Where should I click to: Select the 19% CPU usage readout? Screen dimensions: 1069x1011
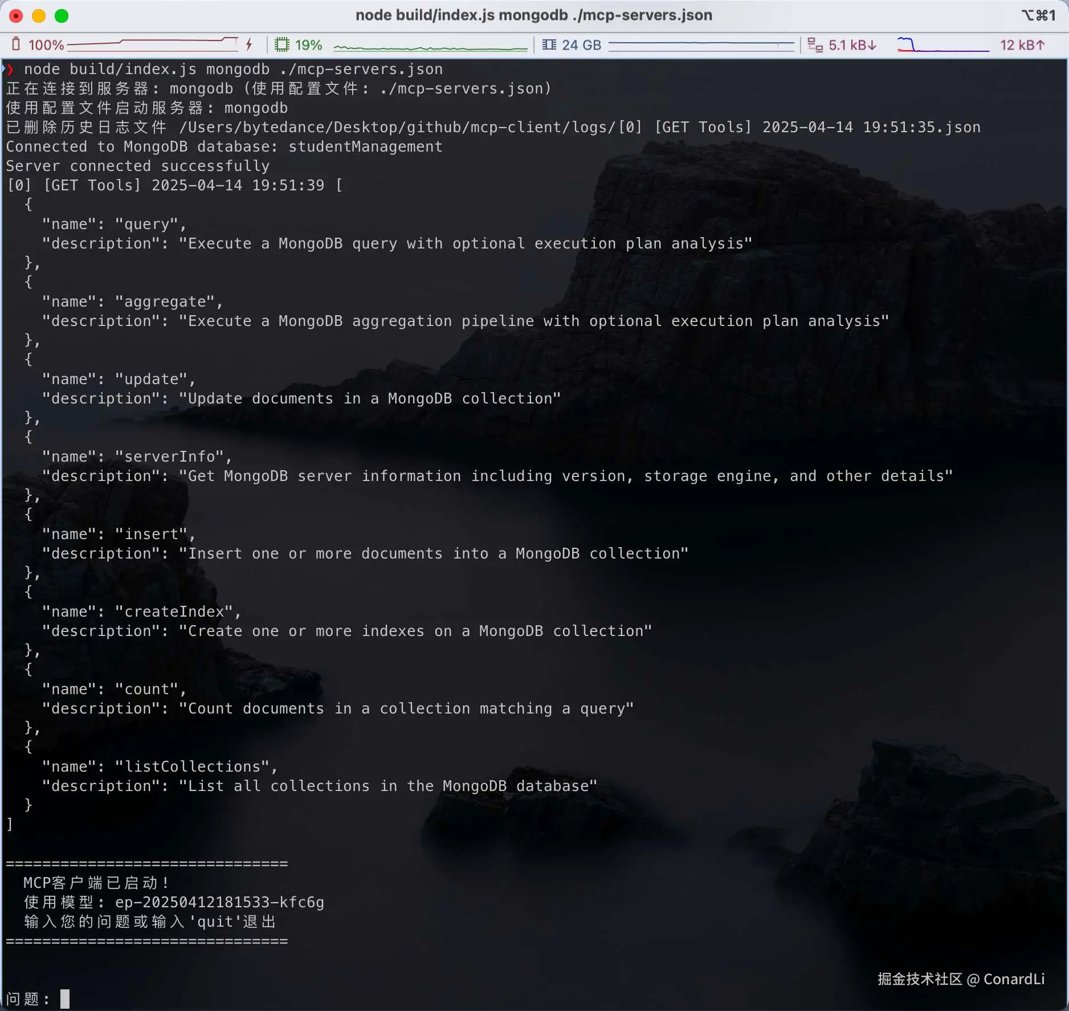[x=308, y=45]
